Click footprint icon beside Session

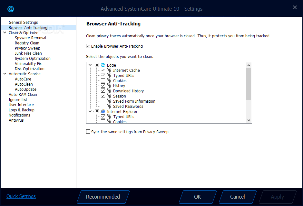109,96
